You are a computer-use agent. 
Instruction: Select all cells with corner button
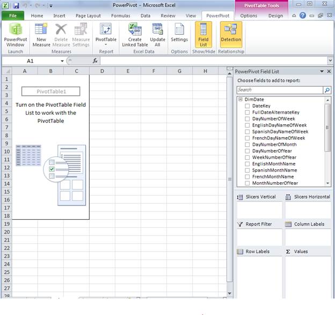tap(7, 71)
